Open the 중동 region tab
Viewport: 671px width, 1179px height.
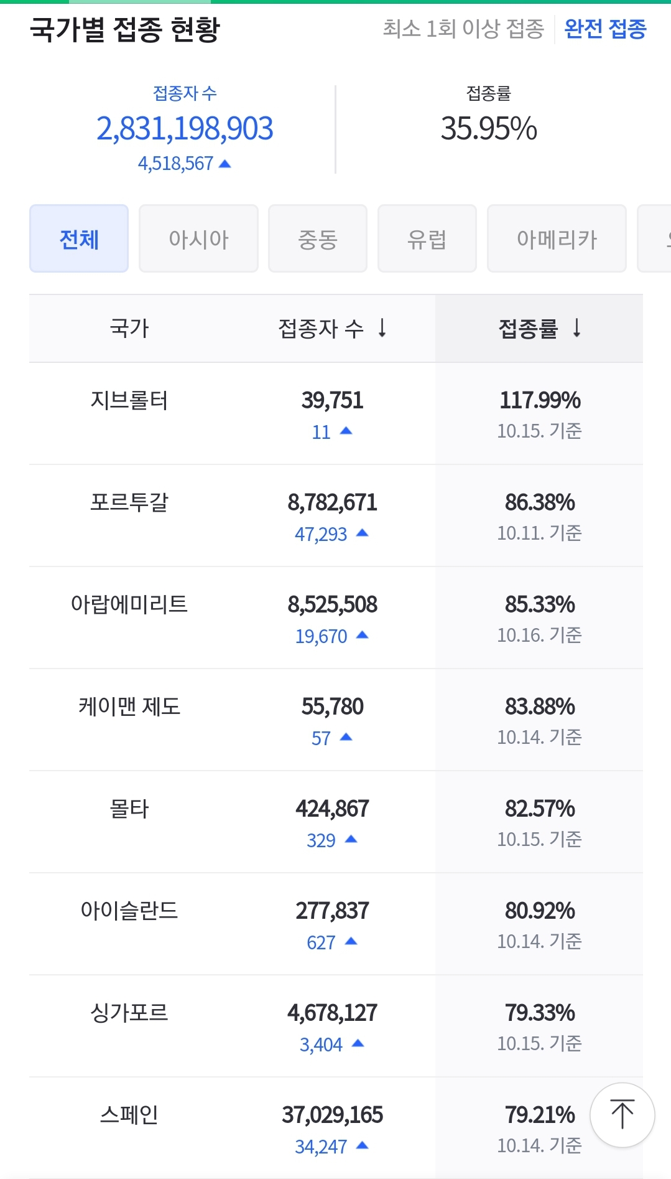point(318,238)
